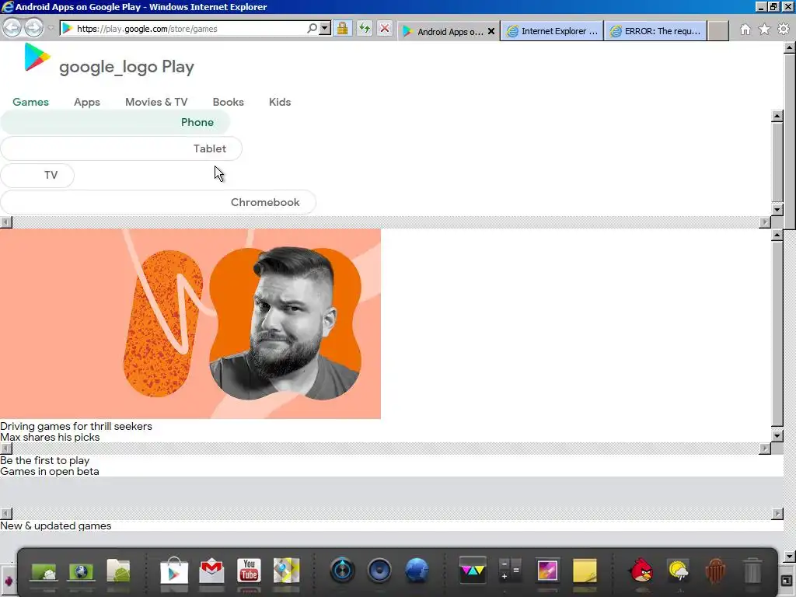This screenshot has width=796, height=597.
Task: Open the Android globe screen dock icon
Action: (x=81, y=571)
